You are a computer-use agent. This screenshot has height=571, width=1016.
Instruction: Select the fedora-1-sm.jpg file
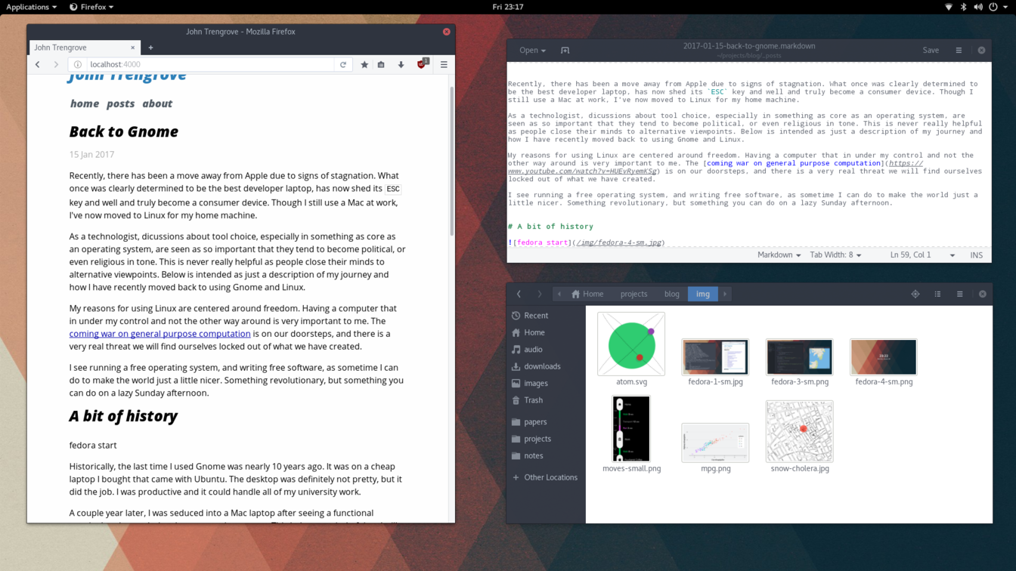(715, 357)
